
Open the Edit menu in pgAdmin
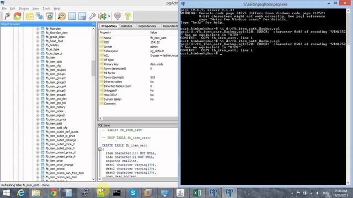(x=13, y=9)
